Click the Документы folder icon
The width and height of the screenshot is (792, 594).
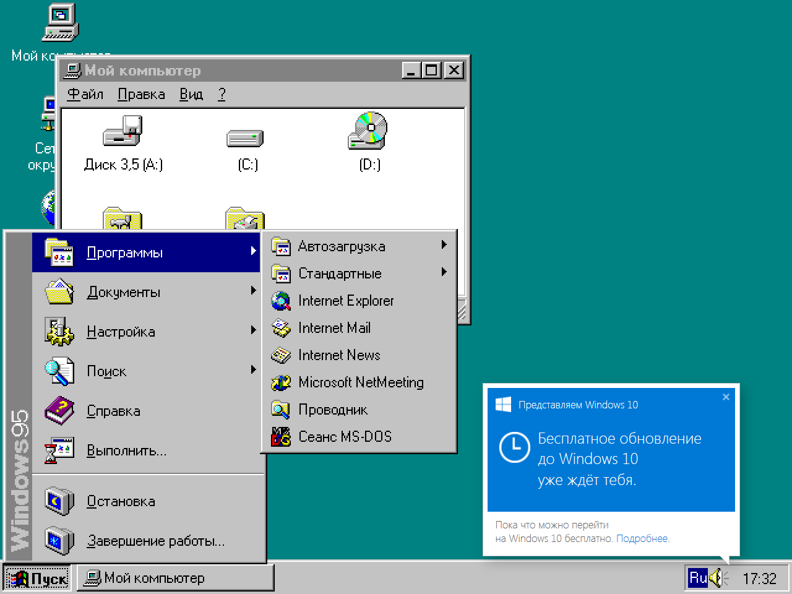coord(59,291)
